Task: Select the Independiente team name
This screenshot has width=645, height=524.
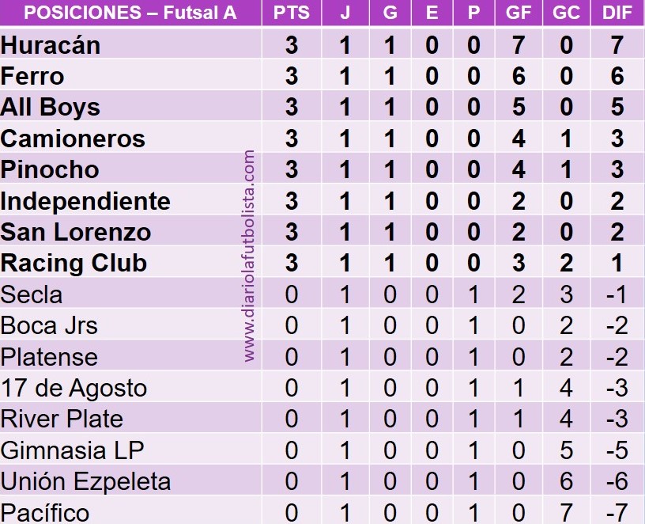Action: click(85, 201)
